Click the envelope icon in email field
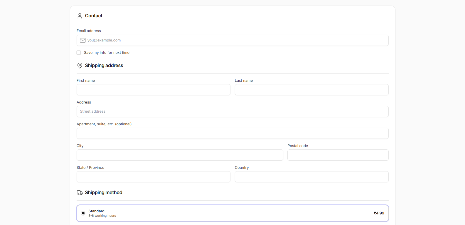Image resolution: width=465 pixels, height=225 pixels. click(x=83, y=40)
